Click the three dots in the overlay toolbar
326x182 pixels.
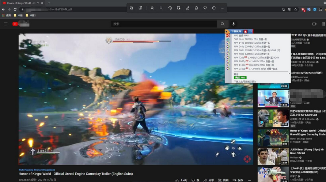click(223, 8)
